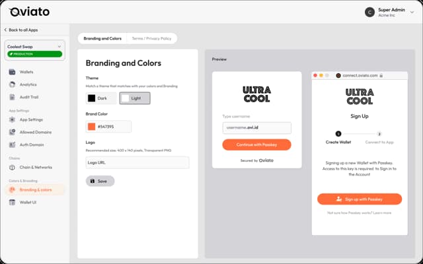
Task: Click the Allowed Domains icon
Action: 12,132
